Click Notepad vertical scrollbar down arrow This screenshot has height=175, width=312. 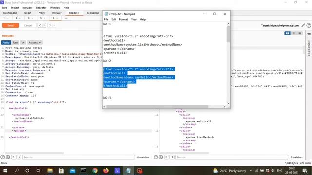pos(228,103)
